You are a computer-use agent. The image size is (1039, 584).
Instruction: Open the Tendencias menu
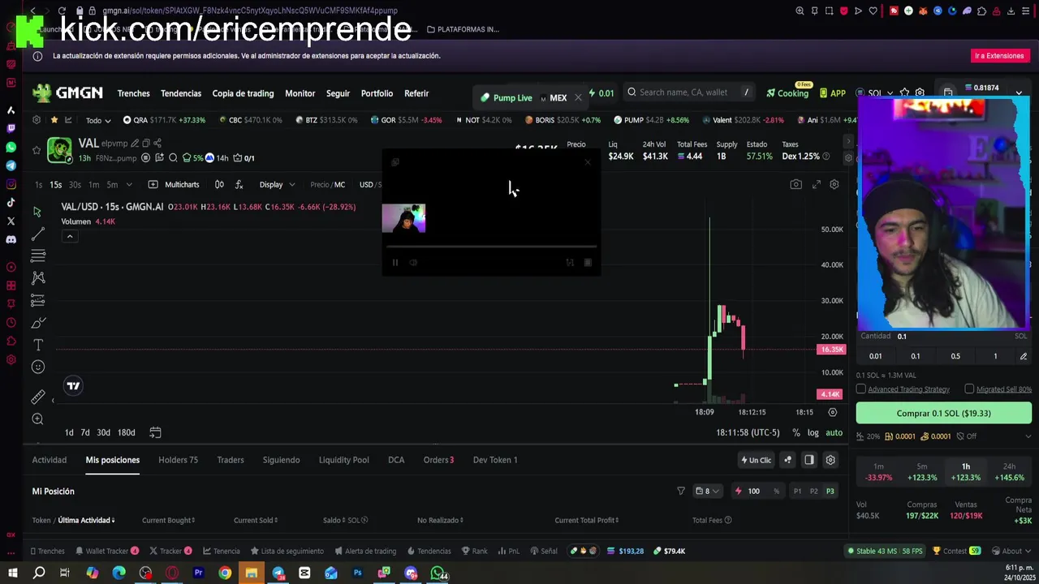pyautogui.click(x=180, y=93)
